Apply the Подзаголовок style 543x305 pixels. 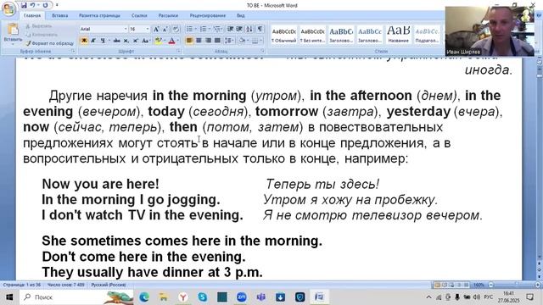click(427, 35)
